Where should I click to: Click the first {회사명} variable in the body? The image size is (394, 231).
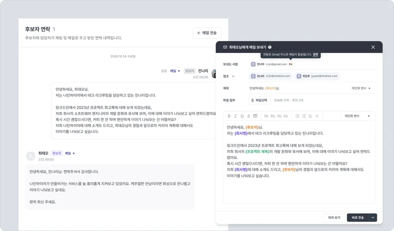pos(241,133)
